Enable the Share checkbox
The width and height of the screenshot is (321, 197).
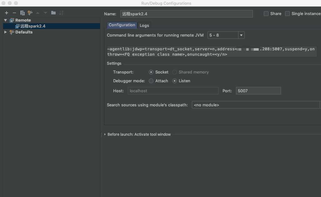pyautogui.click(x=266, y=14)
